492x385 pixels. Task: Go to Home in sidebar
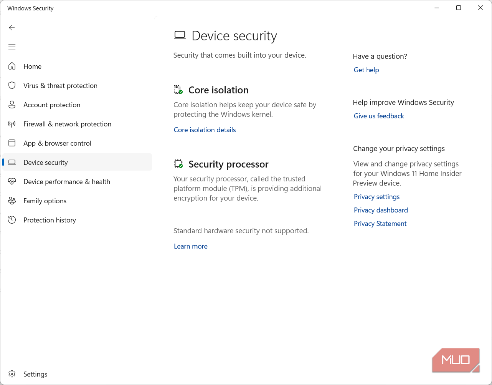32,66
